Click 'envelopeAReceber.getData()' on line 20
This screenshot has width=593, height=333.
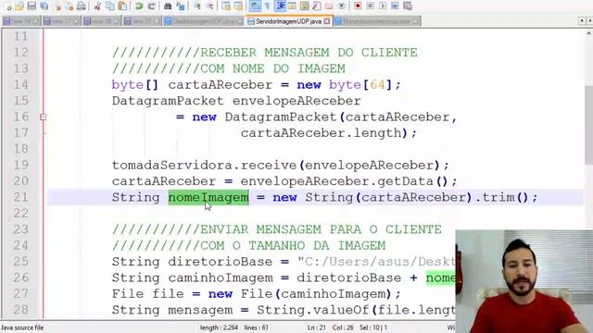(x=344, y=181)
